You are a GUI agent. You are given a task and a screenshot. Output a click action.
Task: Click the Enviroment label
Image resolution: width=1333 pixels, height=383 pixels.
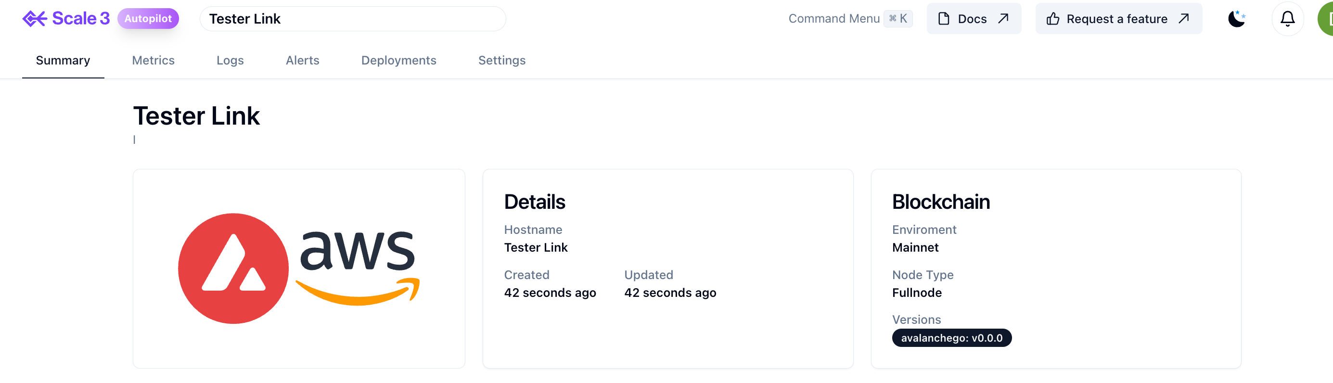pyautogui.click(x=923, y=230)
